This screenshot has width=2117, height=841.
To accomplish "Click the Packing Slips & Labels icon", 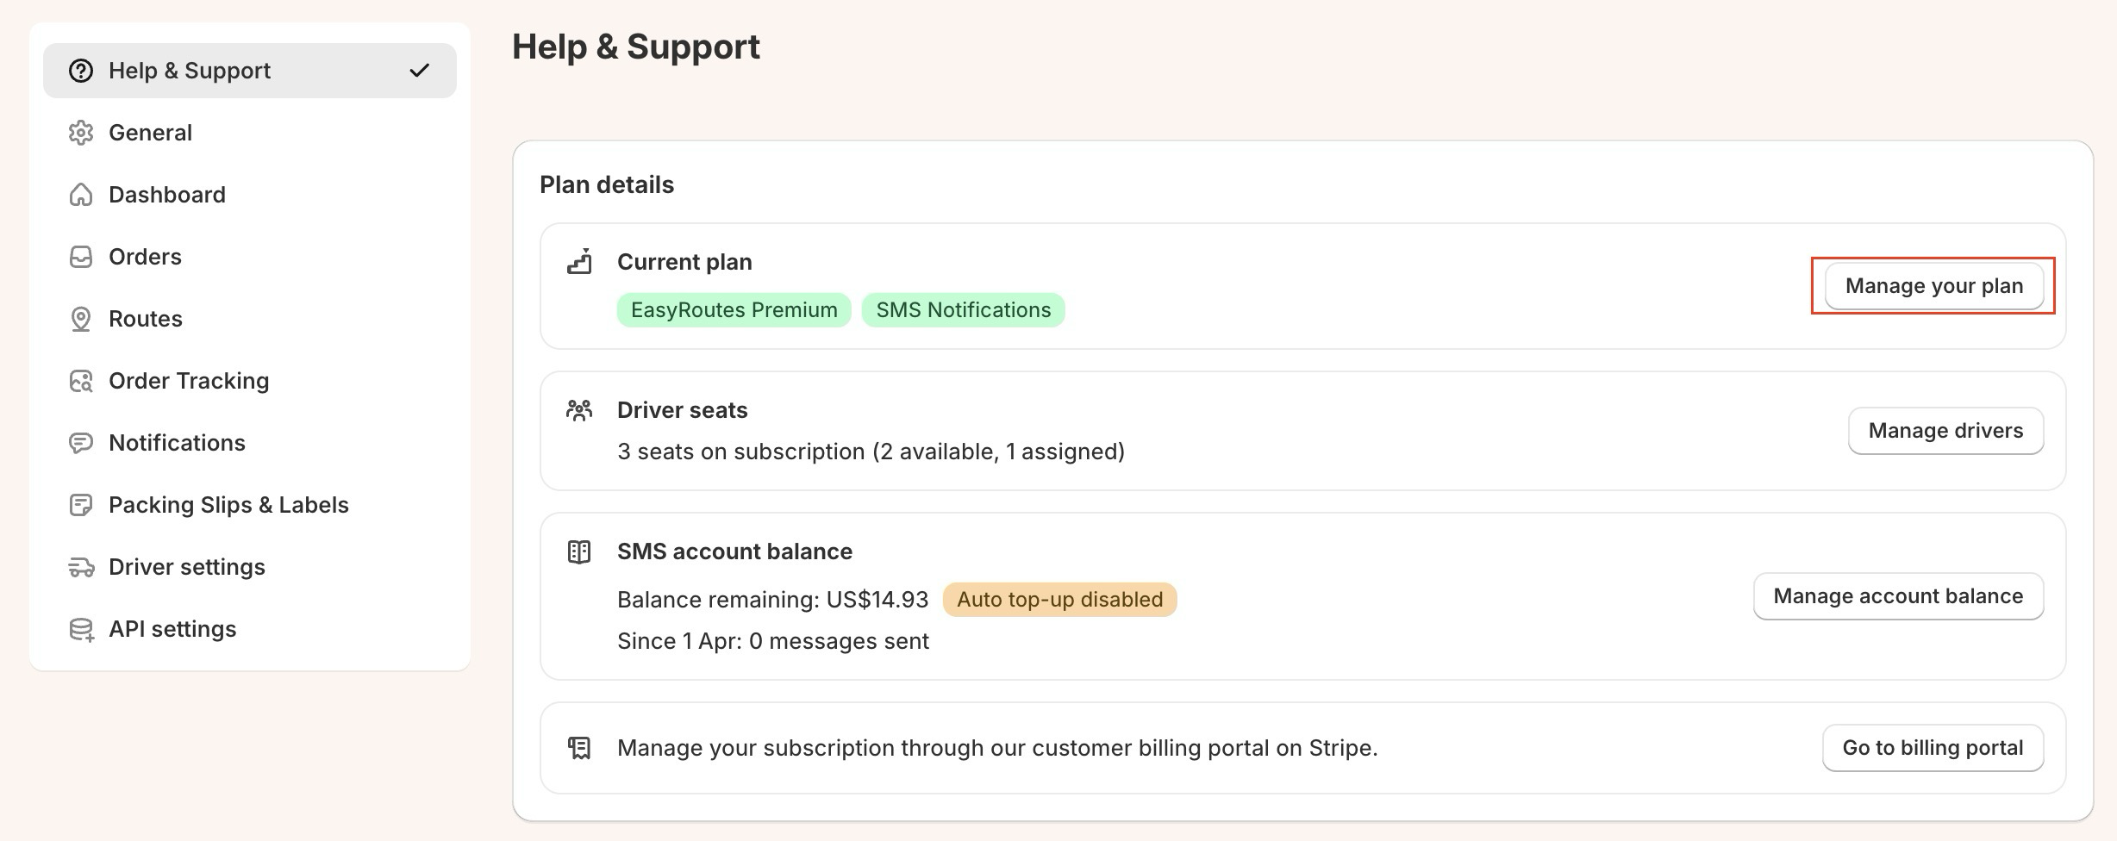I will [x=81, y=505].
